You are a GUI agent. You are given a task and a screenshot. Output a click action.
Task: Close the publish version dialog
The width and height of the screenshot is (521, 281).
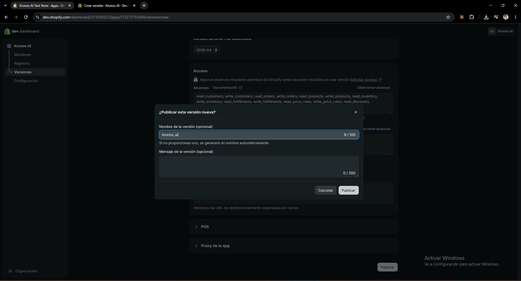(355, 112)
